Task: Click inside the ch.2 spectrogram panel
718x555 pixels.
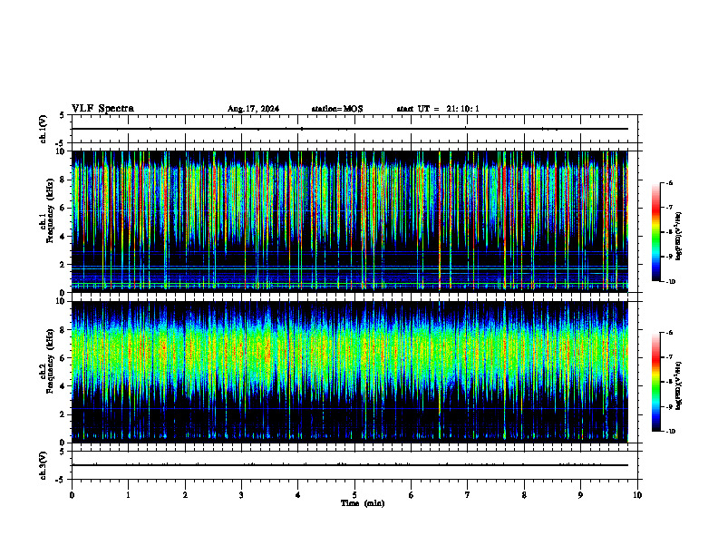Action: 349,372
